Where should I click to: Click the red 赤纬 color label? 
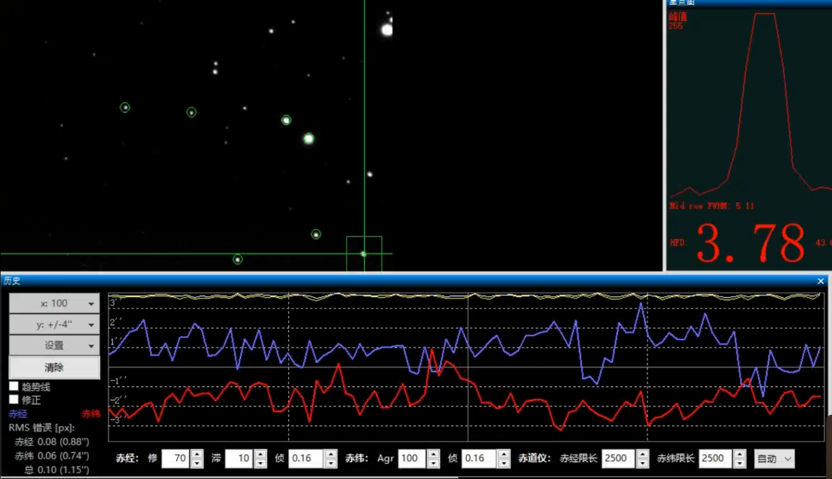(90, 414)
